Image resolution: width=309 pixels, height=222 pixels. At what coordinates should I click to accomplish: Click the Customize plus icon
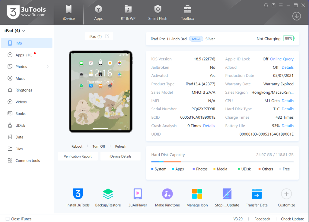[286, 194]
